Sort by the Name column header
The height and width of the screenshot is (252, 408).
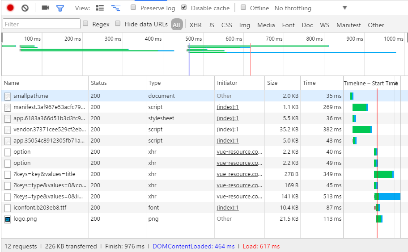click(45, 83)
